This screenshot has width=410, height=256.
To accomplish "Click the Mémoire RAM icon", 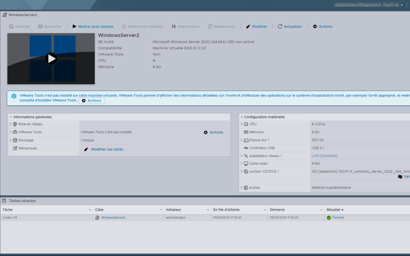I will [x=246, y=132].
